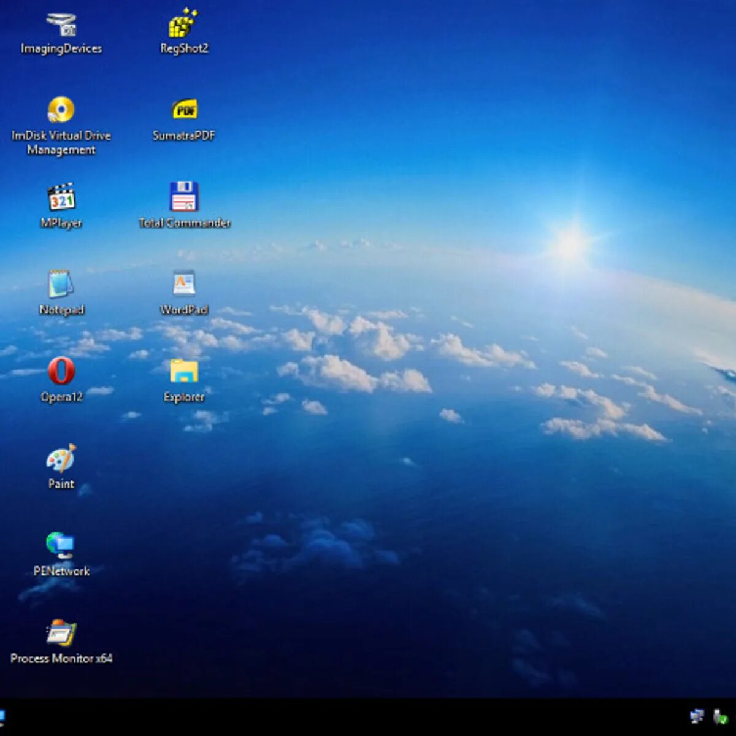Screen dimensions: 736x736
Task: Click the safely remove hardware tray icon
Action: [x=721, y=716]
